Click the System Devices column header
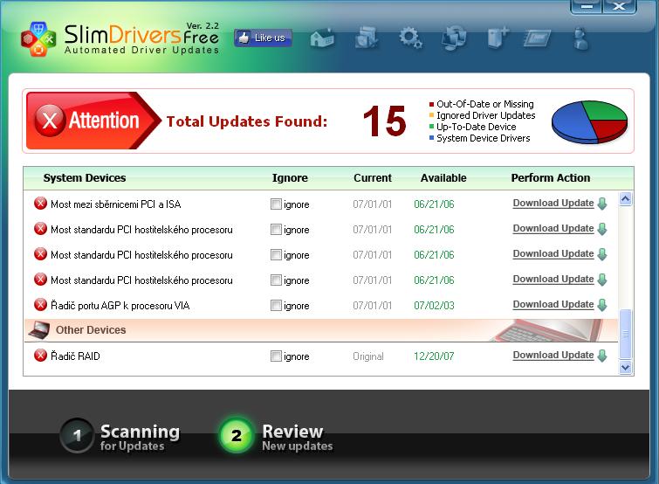 85,178
